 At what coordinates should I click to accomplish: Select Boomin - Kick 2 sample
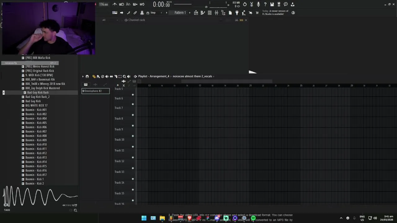(34, 184)
